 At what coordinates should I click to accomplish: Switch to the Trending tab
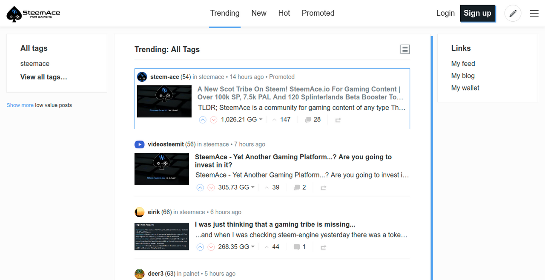pyautogui.click(x=225, y=13)
